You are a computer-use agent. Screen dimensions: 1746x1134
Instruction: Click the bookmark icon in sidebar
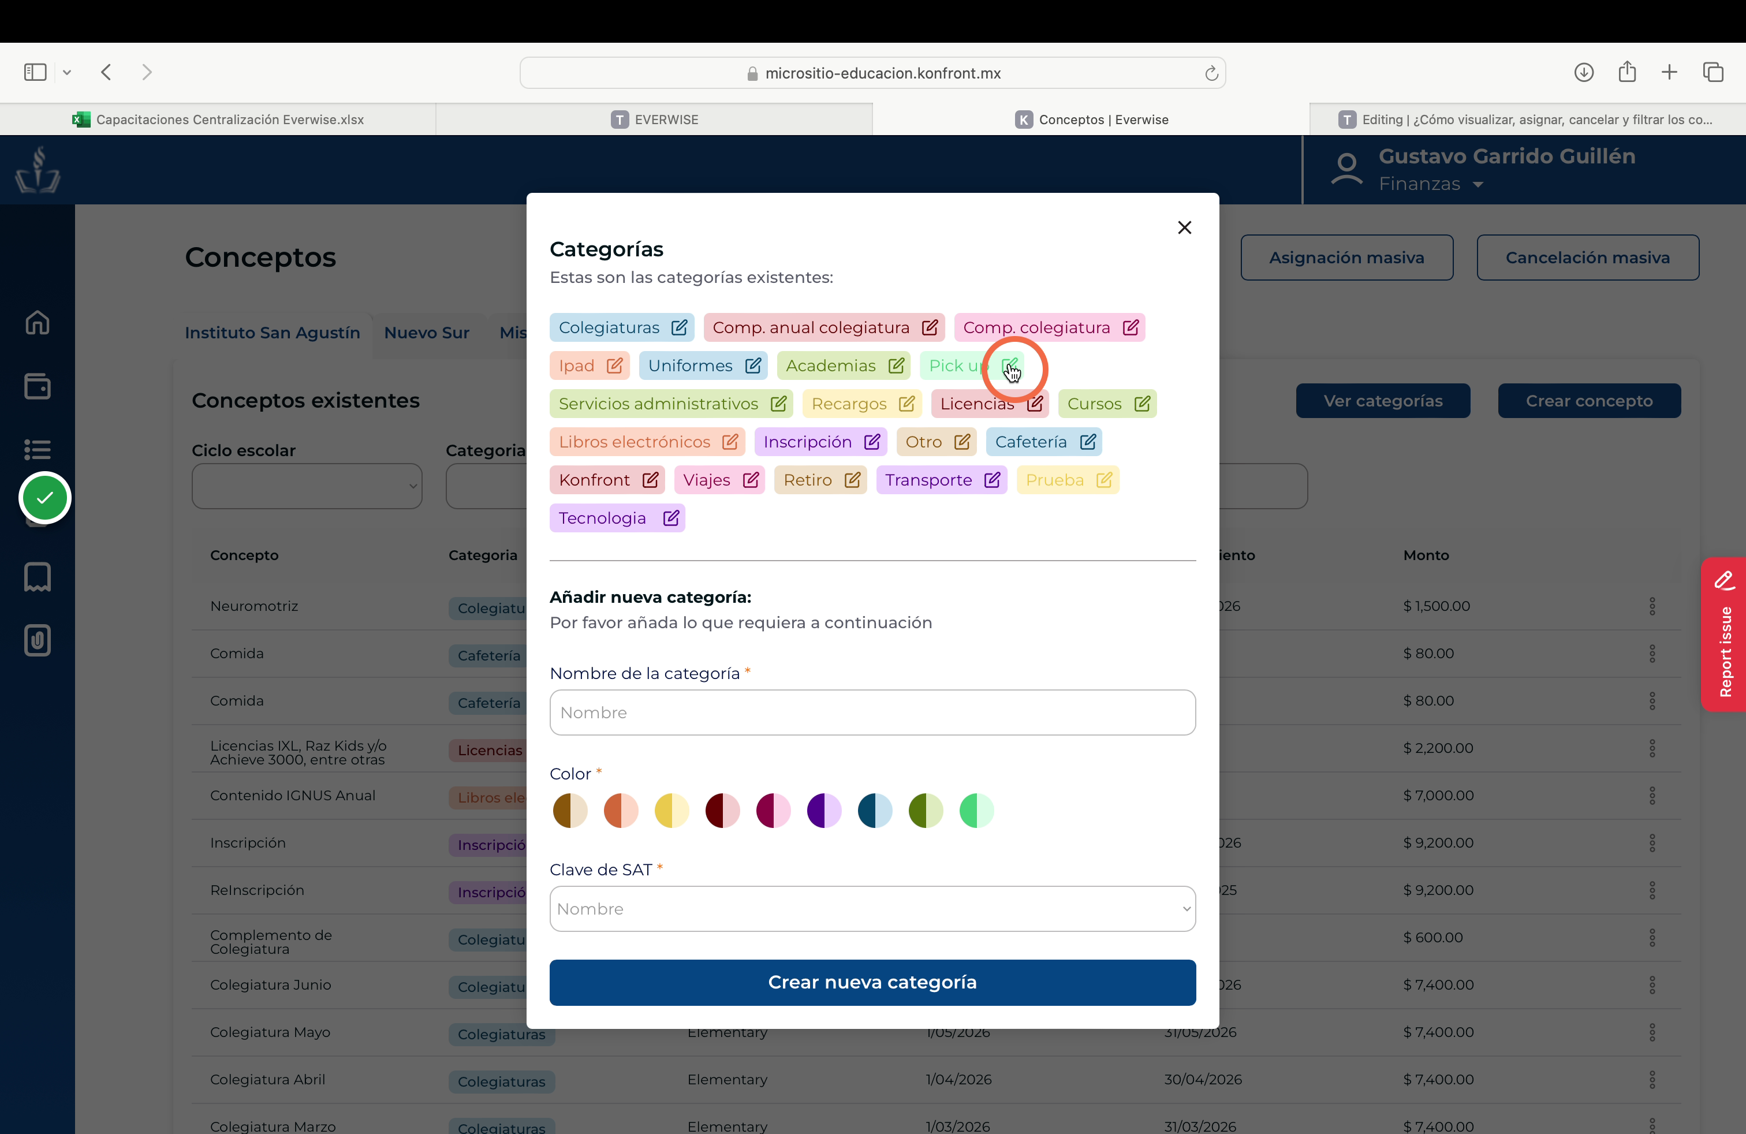(x=38, y=577)
